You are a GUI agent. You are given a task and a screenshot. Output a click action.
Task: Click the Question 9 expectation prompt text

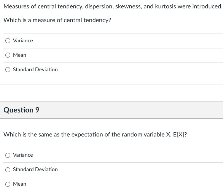[95, 135]
